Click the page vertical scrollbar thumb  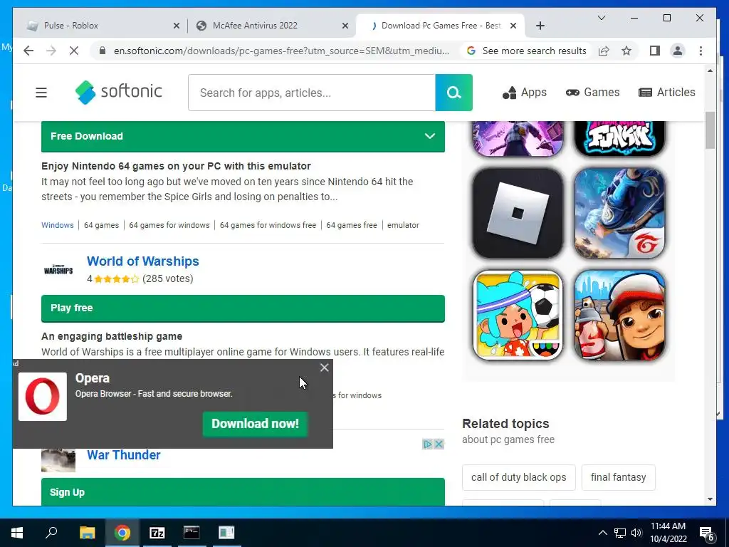pos(710,130)
